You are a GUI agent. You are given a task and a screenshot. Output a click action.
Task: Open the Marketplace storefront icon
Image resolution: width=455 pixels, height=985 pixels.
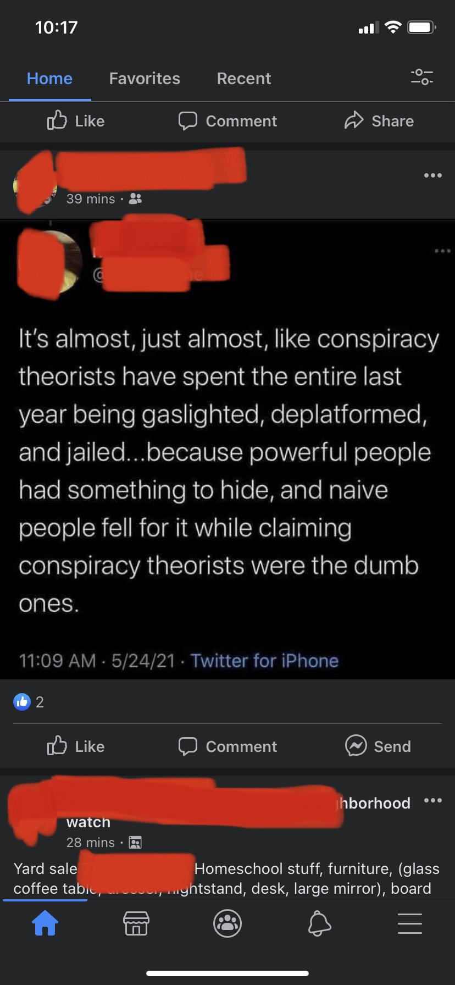[136, 923]
